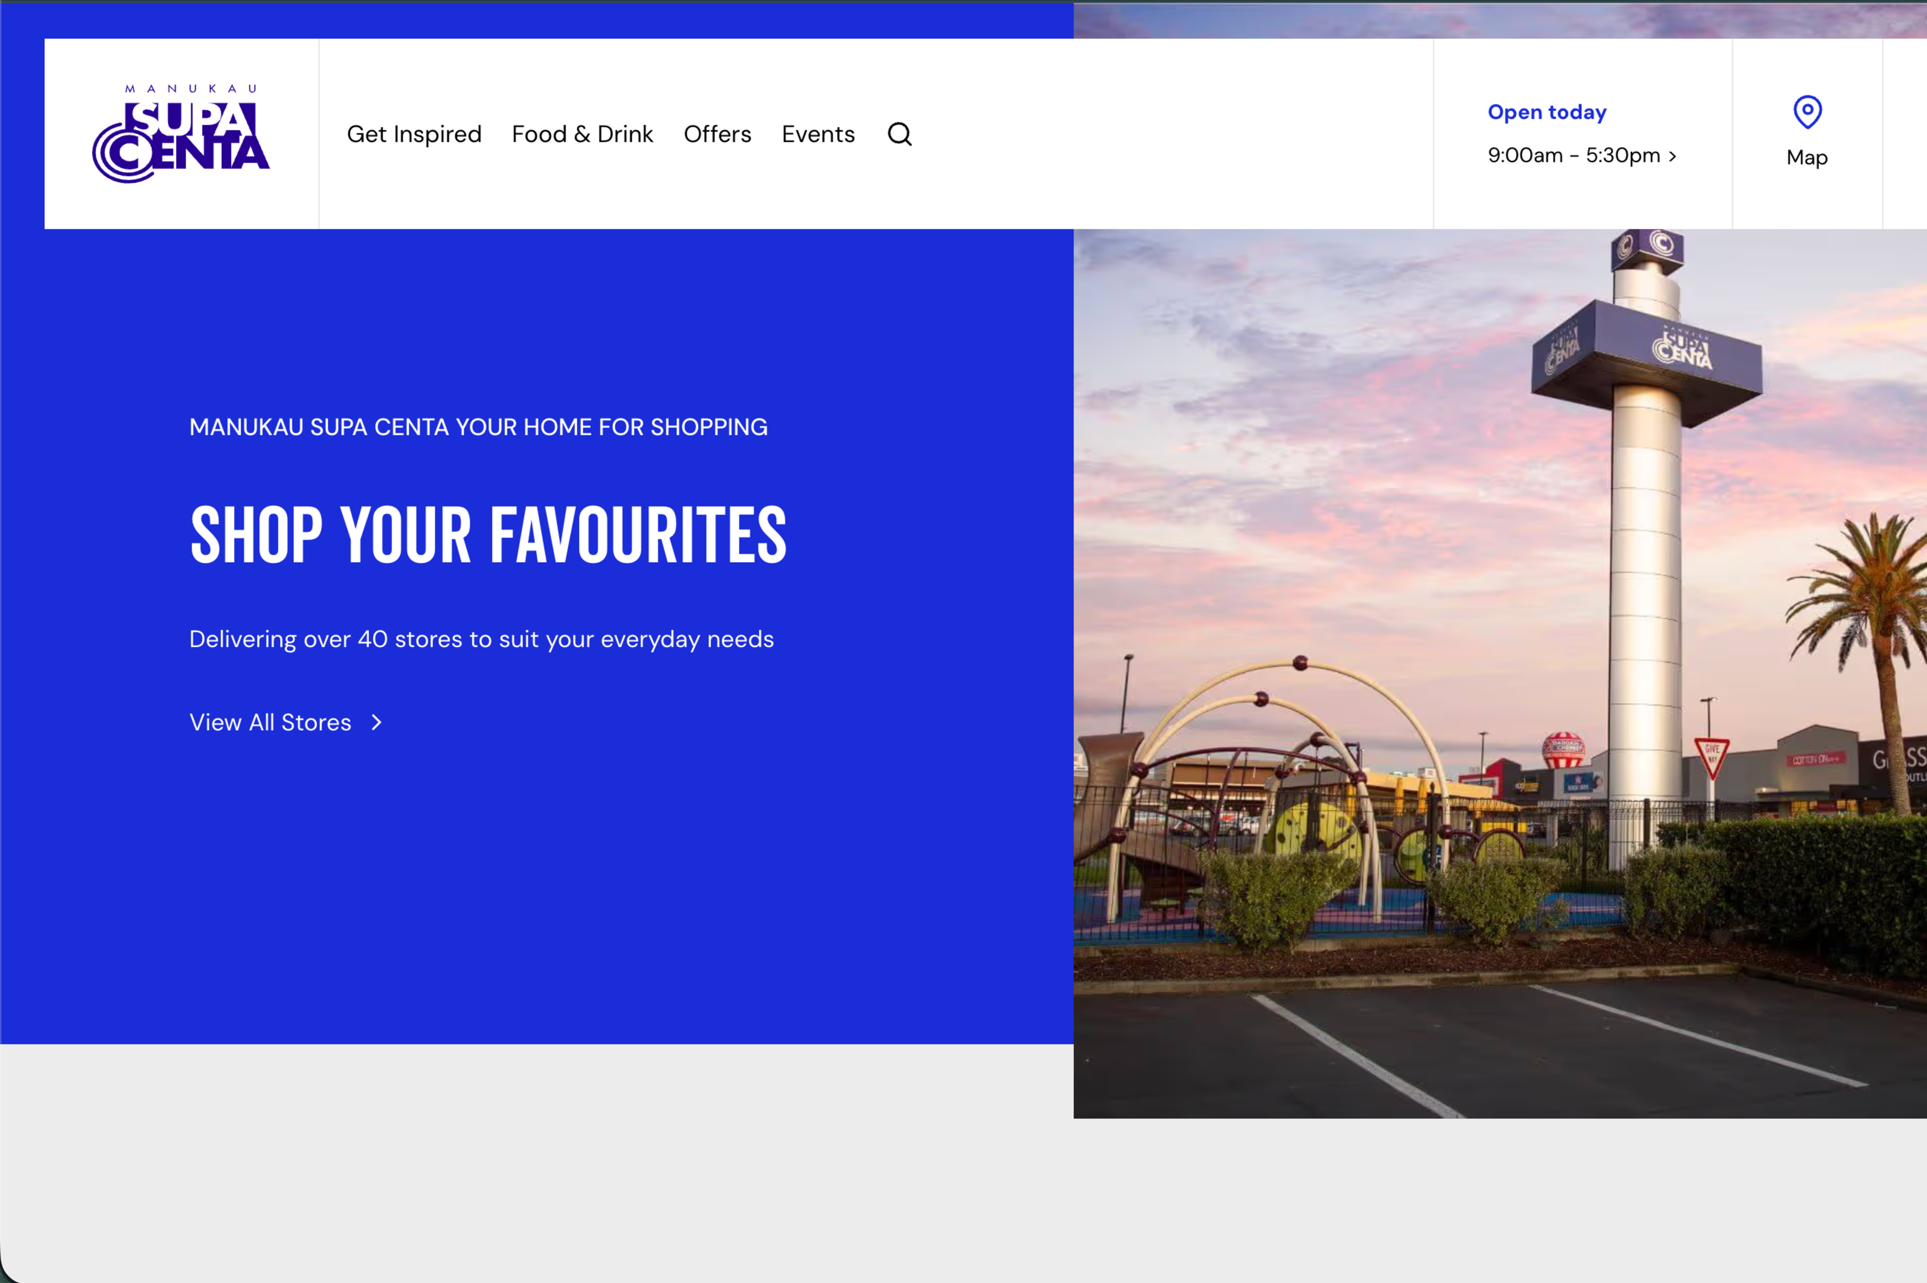The height and width of the screenshot is (1283, 1927).
Task: Expand opening hours 9:00am - 5:30pm
Action: pyautogui.click(x=1582, y=155)
